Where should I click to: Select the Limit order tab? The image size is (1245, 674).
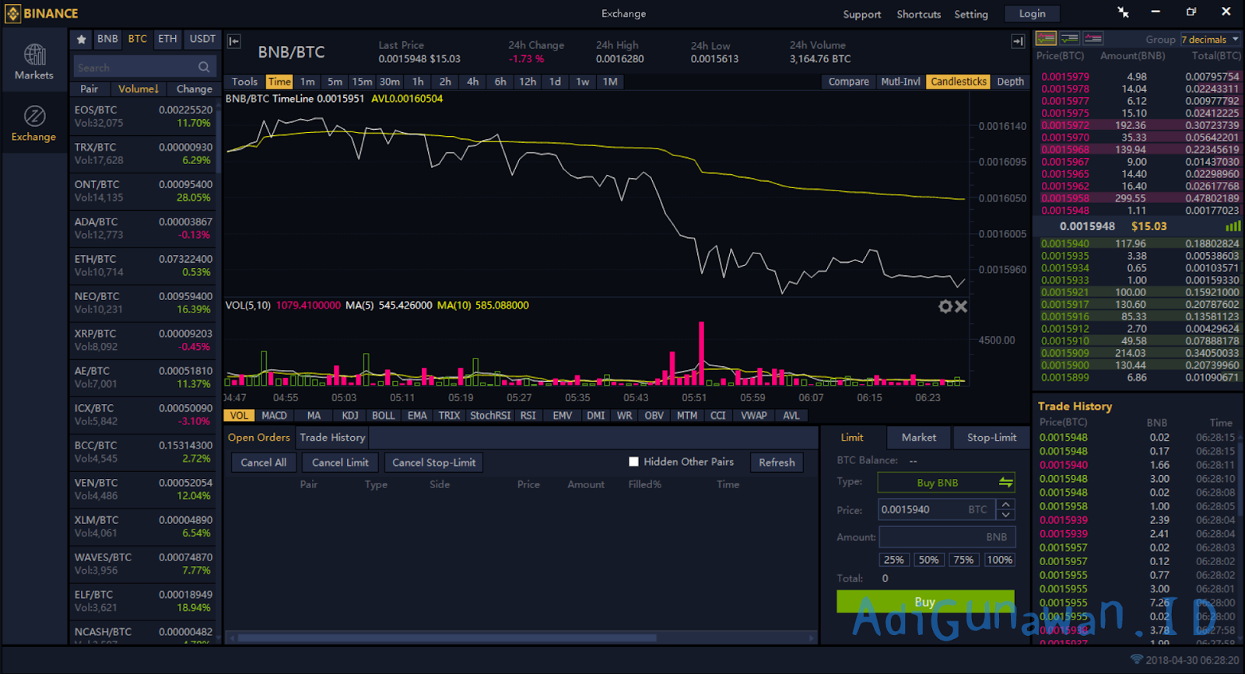(852, 438)
